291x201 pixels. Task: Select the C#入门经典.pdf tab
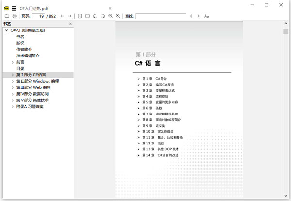click(34, 8)
